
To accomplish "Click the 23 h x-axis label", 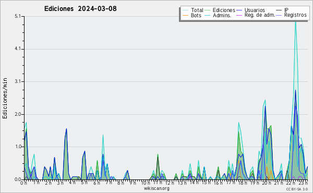I will click(x=303, y=183).
